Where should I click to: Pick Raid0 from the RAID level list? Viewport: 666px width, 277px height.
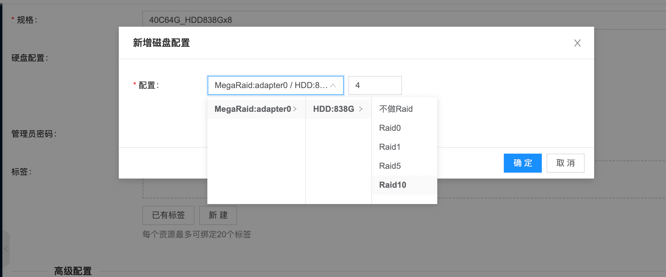390,128
